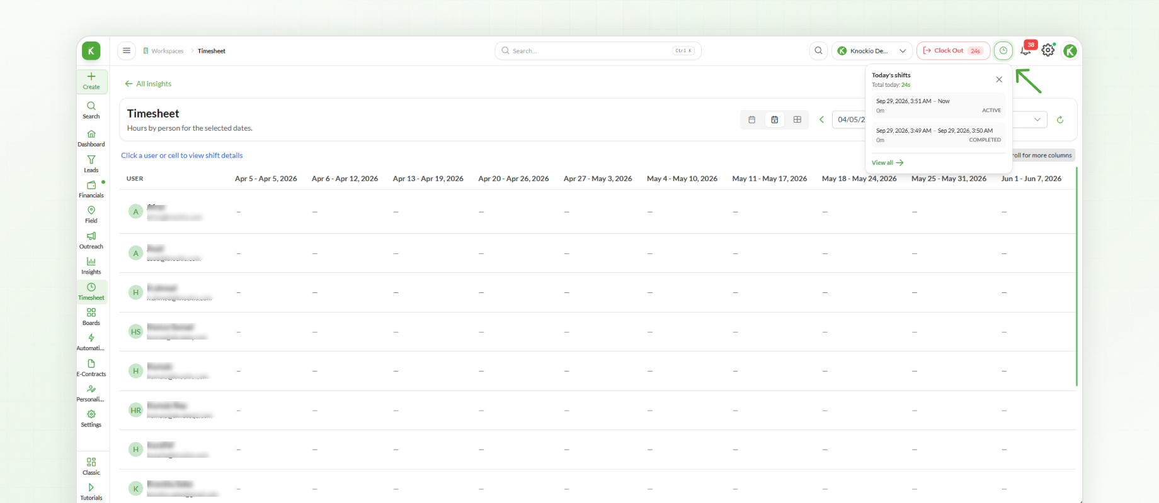Expand the Knockio De... workspace dropdown
The height and width of the screenshot is (503, 1159).
872,50
